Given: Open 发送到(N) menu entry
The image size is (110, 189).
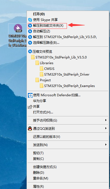Looking at the screenshot, I should [x=40, y=145].
